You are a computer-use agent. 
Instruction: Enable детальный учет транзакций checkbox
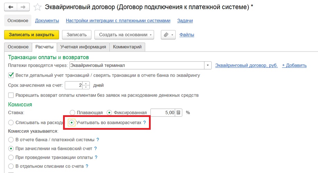(11, 75)
